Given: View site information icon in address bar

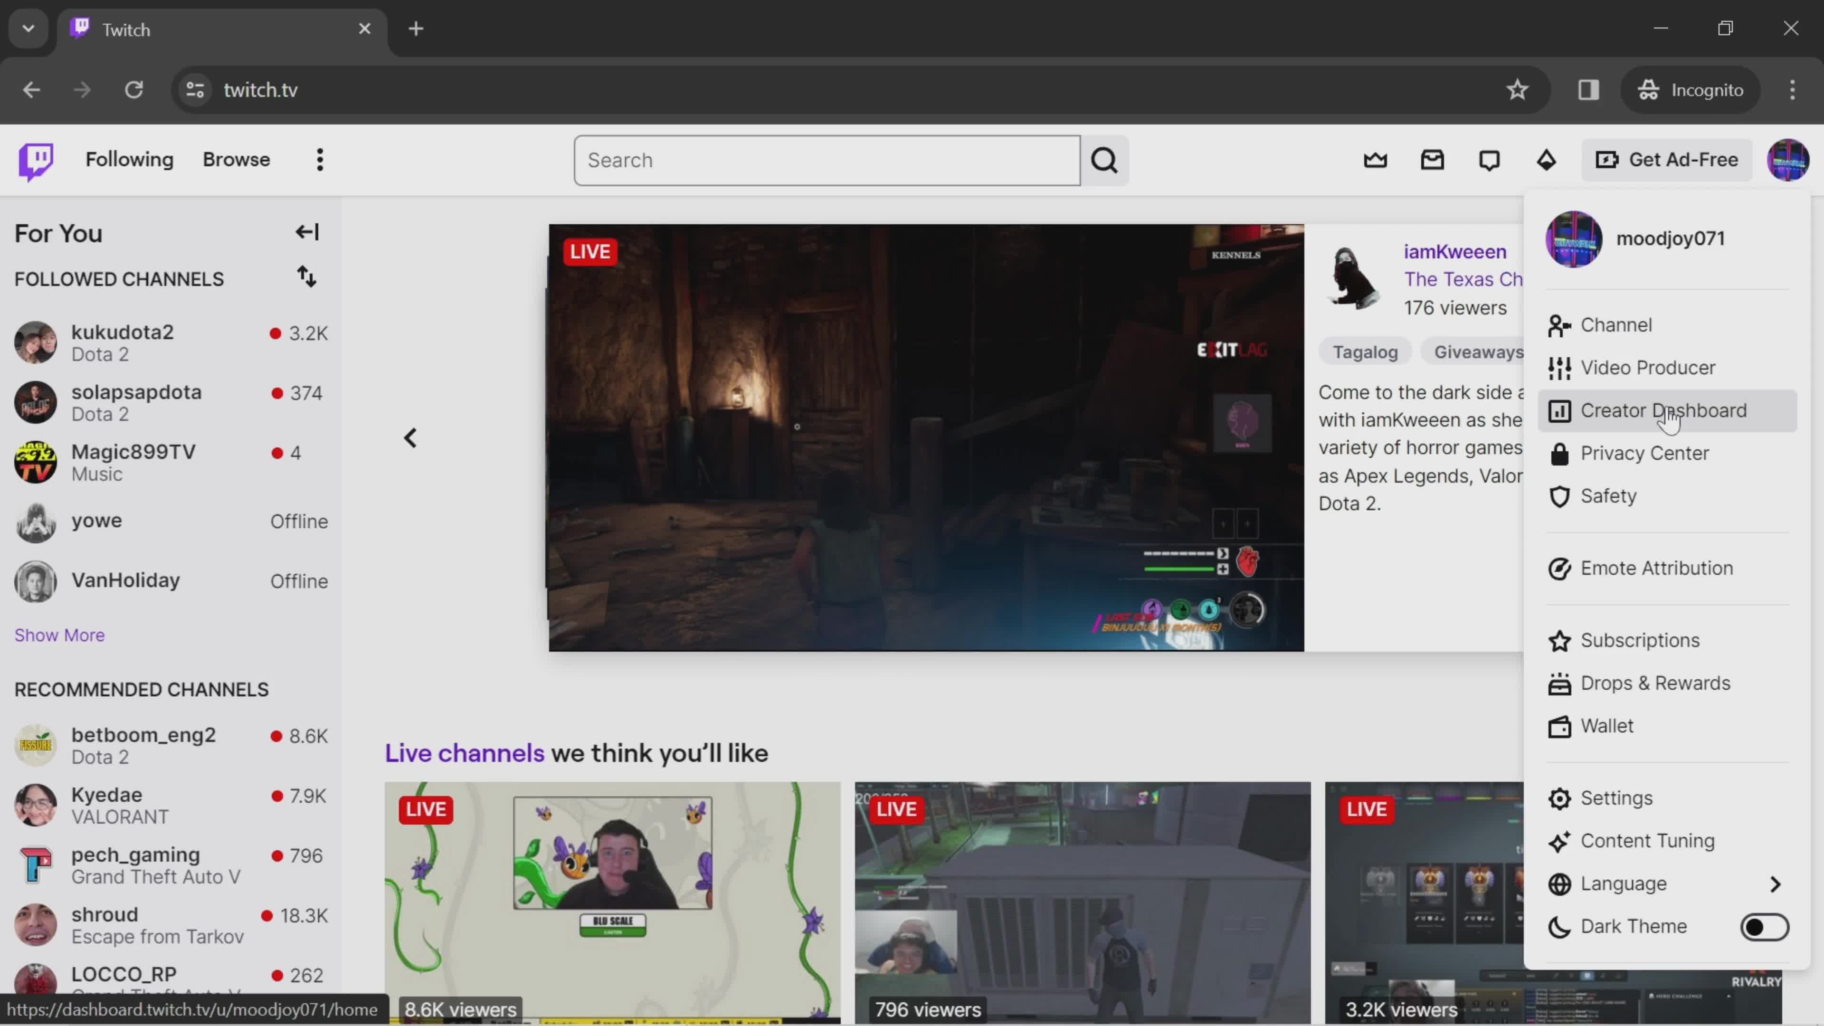Looking at the screenshot, I should coord(195,90).
